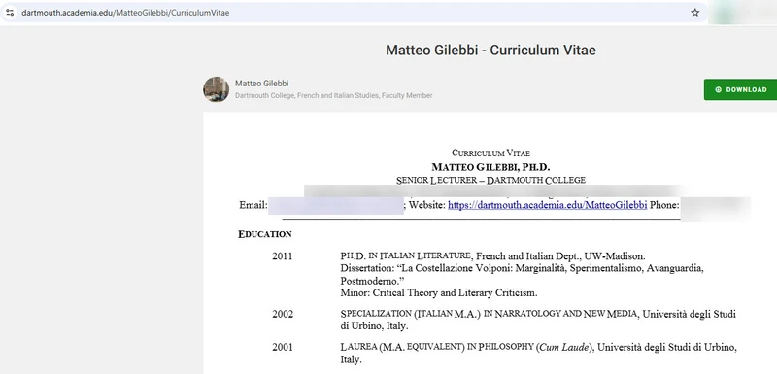
Task: Open the dartmouth.academia.edu/MatteoGilebbi website link
Action: click(x=548, y=205)
